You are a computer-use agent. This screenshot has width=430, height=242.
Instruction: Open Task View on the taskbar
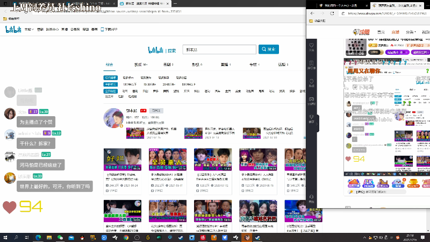(27, 238)
